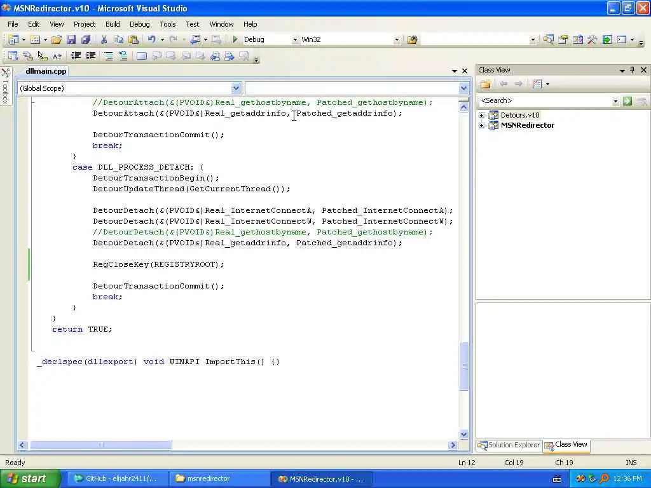Switch to the Class View tab

click(566, 445)
